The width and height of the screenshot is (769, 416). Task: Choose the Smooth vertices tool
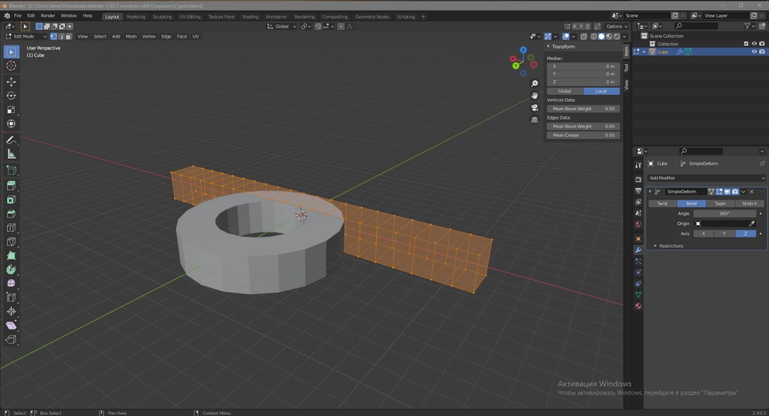(11, 283)
